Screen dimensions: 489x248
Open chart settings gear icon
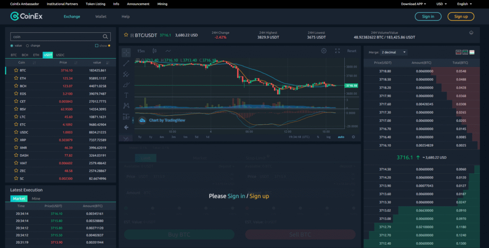(x=324, y=51)
